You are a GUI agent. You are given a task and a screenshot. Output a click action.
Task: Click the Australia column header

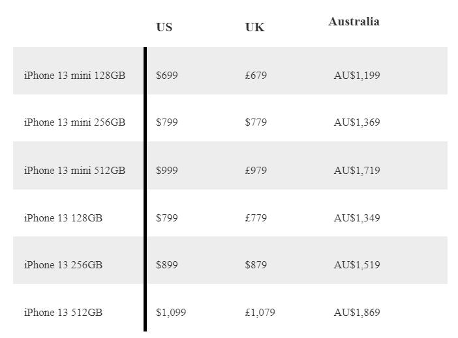pyautogui.click(x=354, y=21)
